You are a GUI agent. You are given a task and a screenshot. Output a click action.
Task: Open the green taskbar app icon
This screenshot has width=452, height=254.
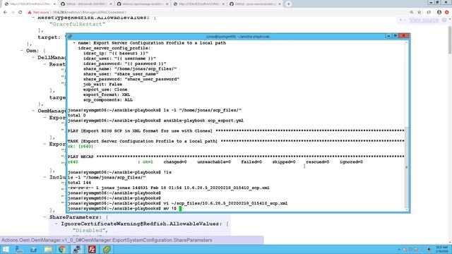point(107,249)
